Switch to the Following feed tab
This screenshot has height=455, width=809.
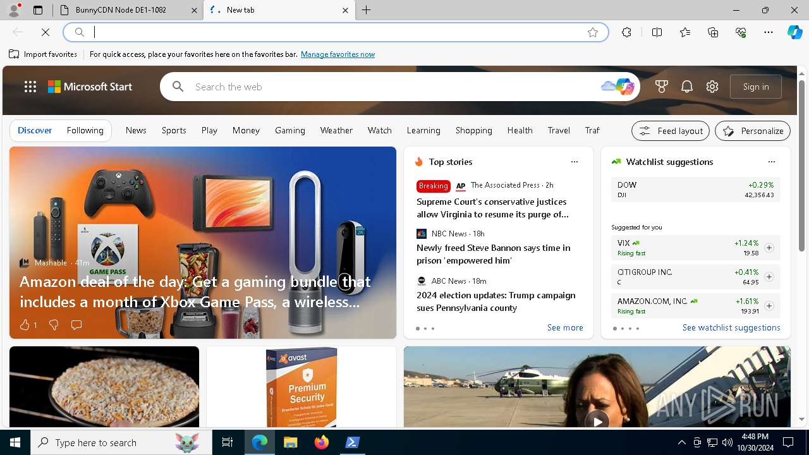(85, 130)
